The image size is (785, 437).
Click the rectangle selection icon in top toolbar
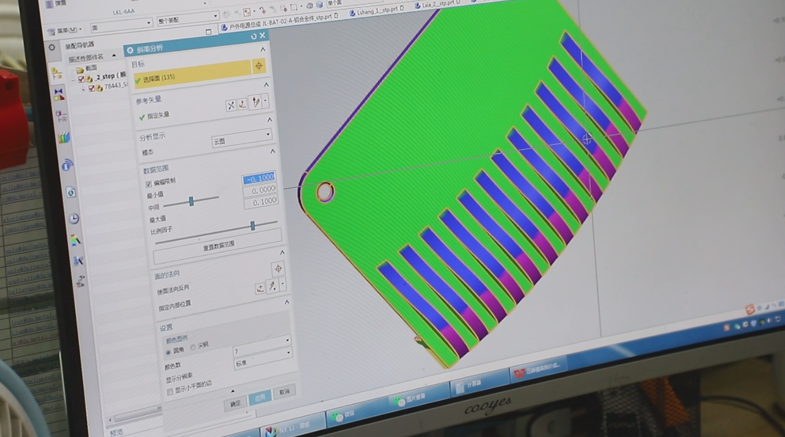pyautogui.click(x=293, y=7)
